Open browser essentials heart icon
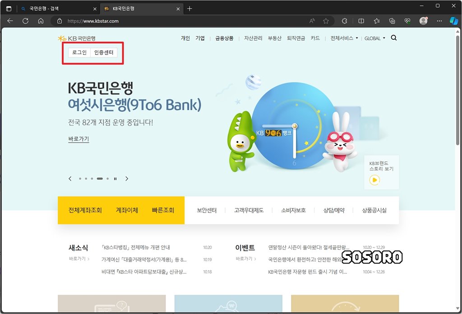The height and width of the screenshot is (314, 462). coord(407,21)
